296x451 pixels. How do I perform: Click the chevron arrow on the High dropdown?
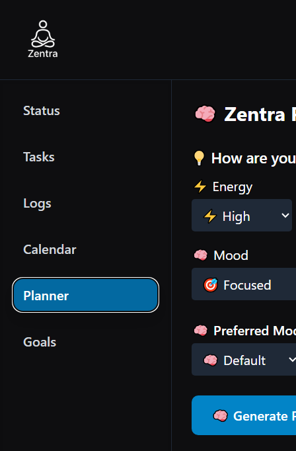285,216
